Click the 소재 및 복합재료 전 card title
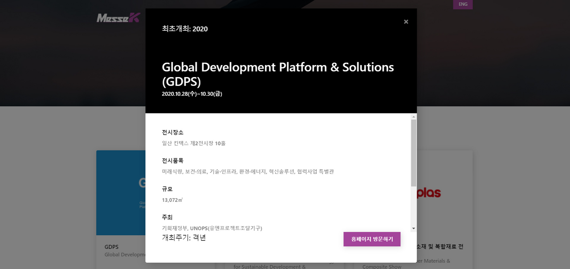 point(440,246)
